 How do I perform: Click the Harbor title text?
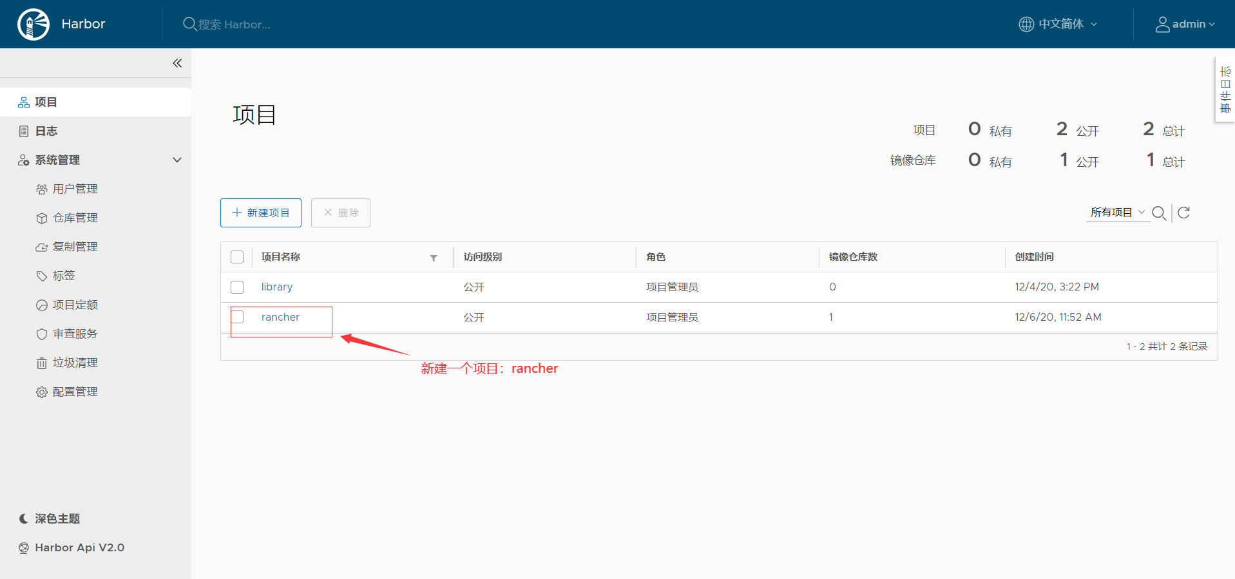pos(83,24)
